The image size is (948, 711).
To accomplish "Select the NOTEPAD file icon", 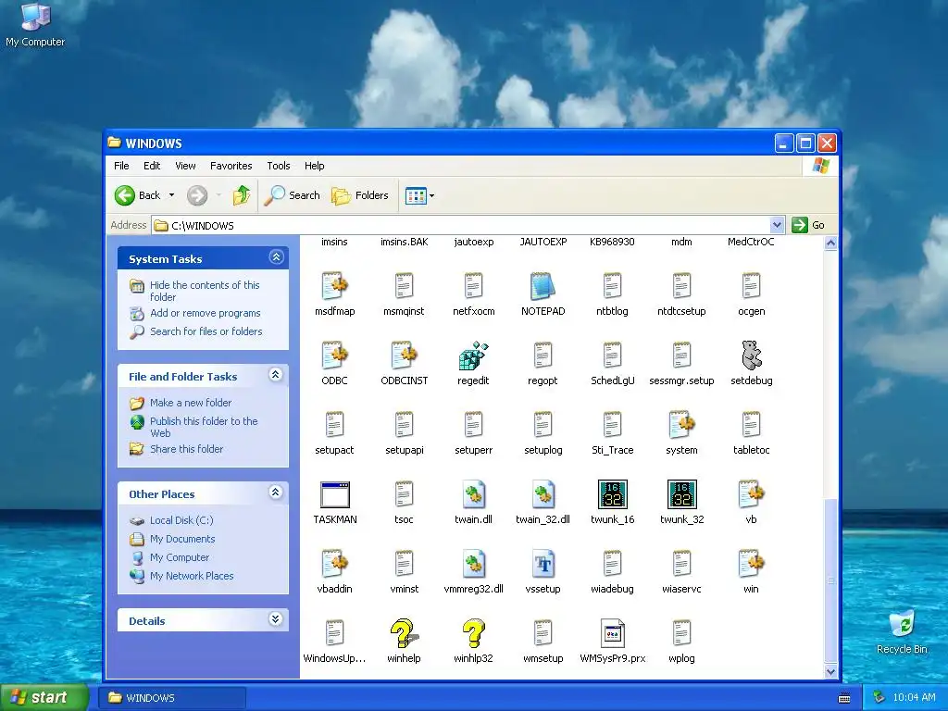I will pos(543,286).
